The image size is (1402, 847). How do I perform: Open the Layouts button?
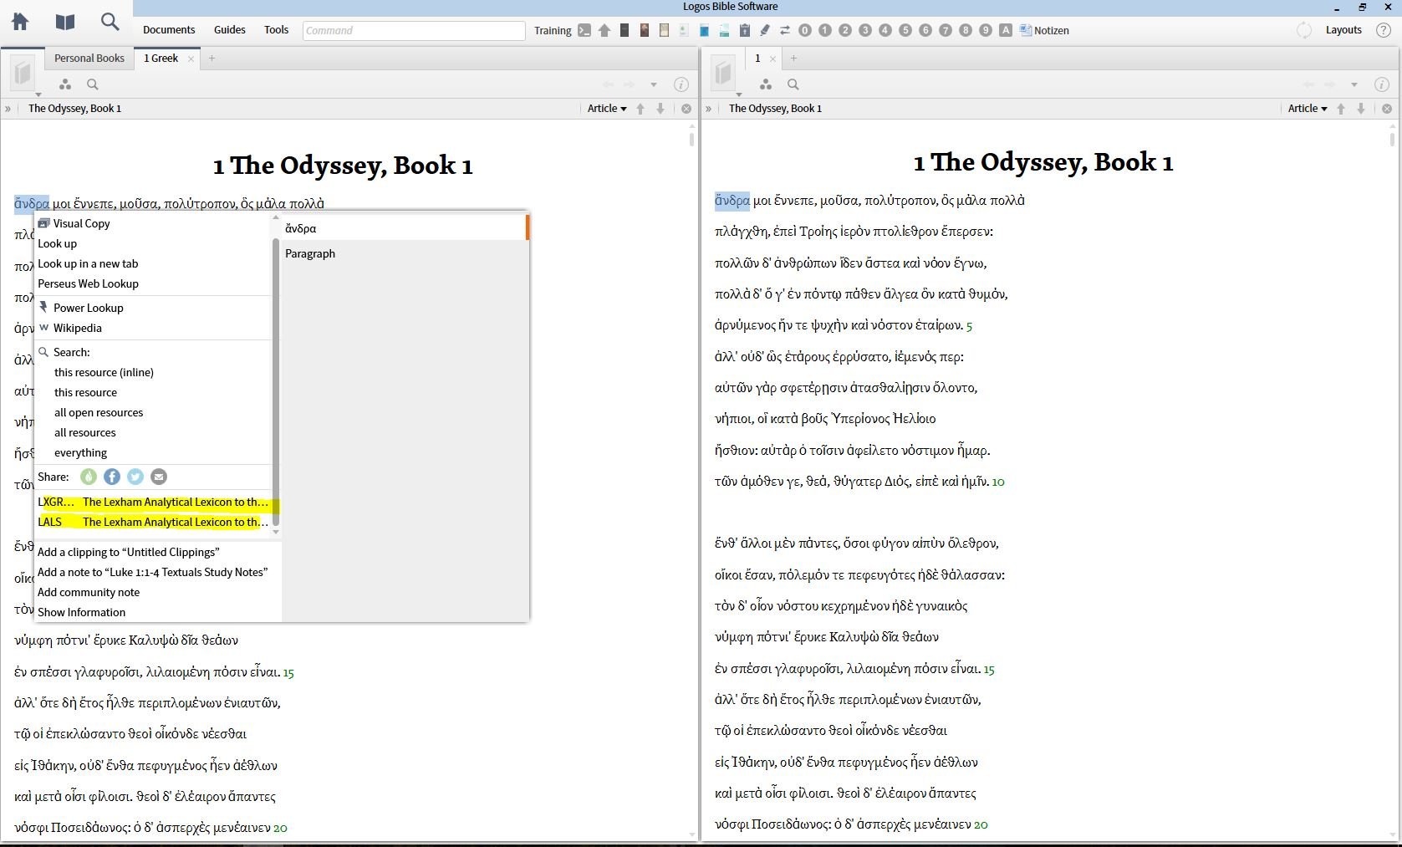coord(1343,30)
